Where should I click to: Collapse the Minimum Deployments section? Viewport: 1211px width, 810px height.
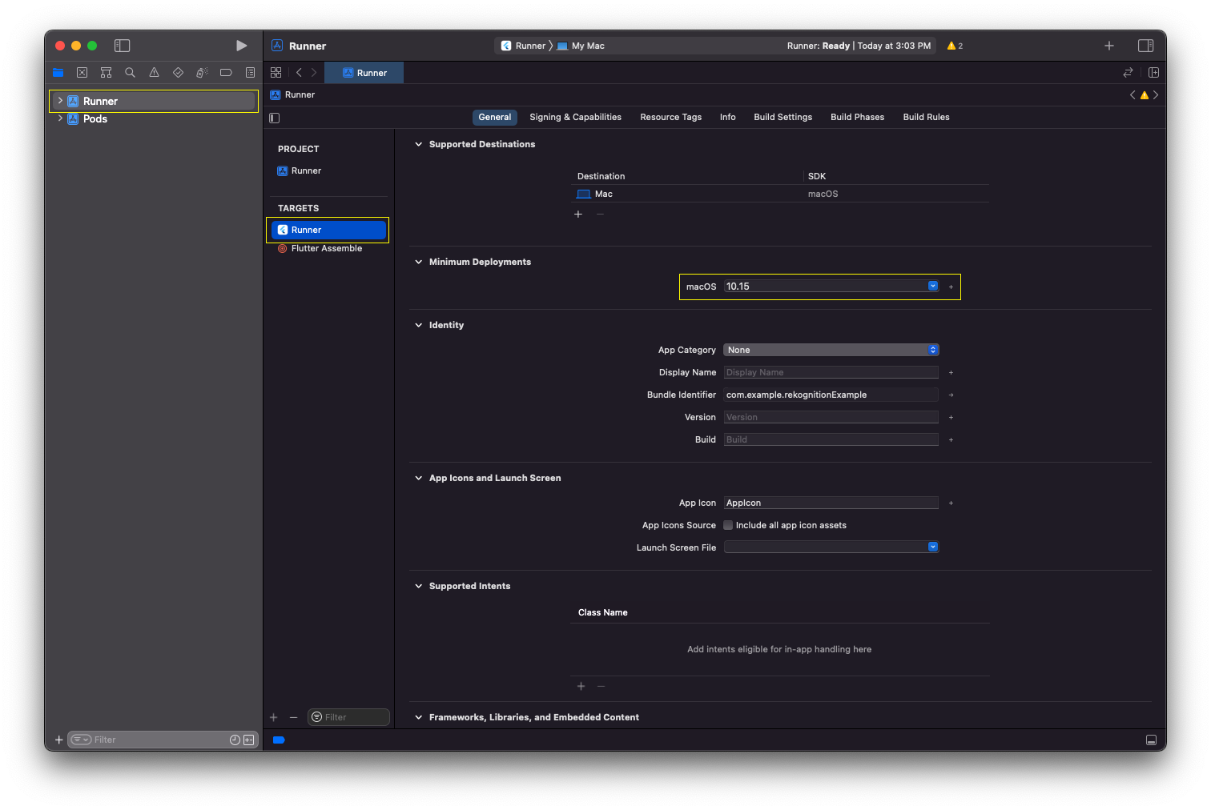coord(418,262)
